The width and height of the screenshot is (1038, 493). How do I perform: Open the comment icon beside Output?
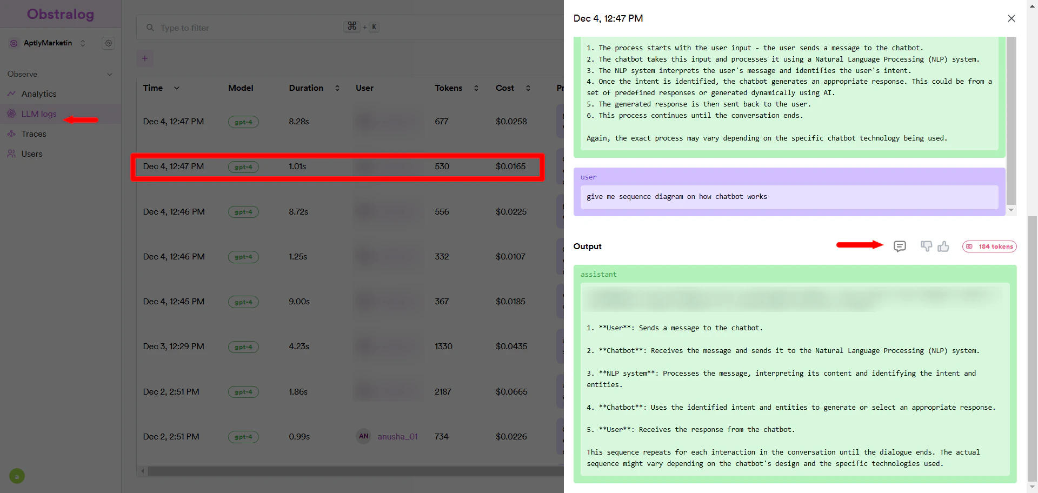(900, 247)
